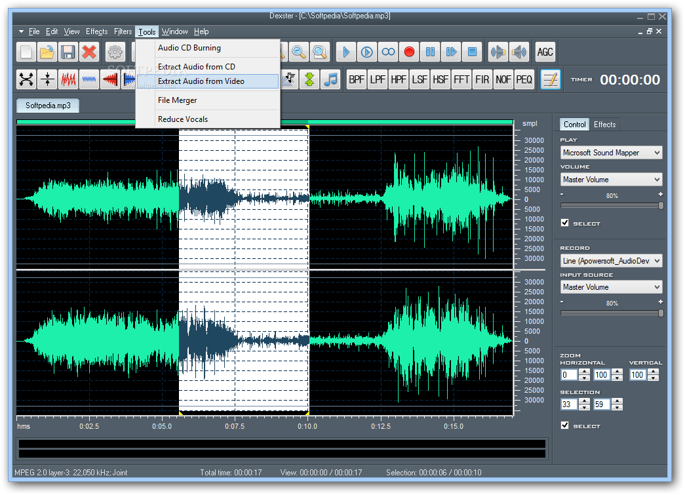Open a file with the folder icon
Screen dimensions: 685x495
(x=47, y=52)
